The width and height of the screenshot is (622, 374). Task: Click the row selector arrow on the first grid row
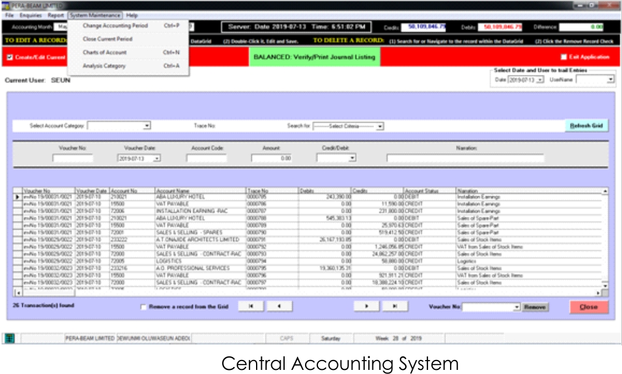[17, 197]
